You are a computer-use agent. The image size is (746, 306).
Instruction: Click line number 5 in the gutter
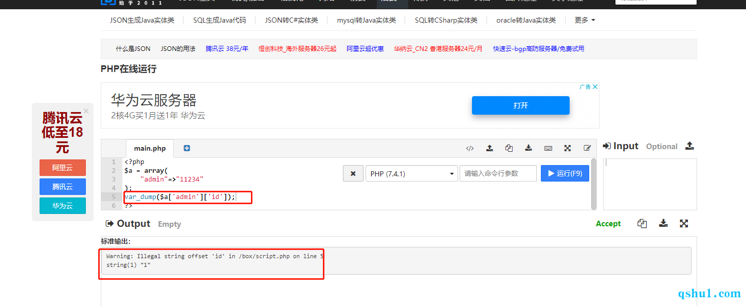[x=114, y=196]
